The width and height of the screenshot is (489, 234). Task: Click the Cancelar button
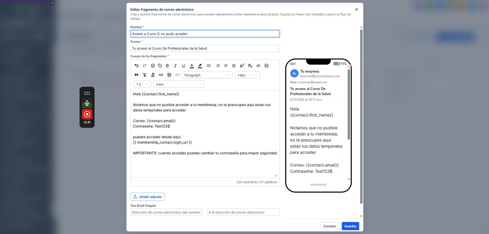click(329, 226)
